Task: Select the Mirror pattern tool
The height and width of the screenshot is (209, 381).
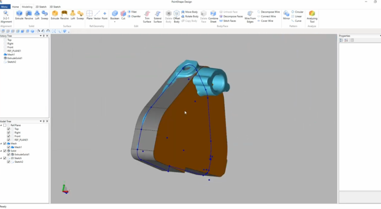Action: pos(286,15)
